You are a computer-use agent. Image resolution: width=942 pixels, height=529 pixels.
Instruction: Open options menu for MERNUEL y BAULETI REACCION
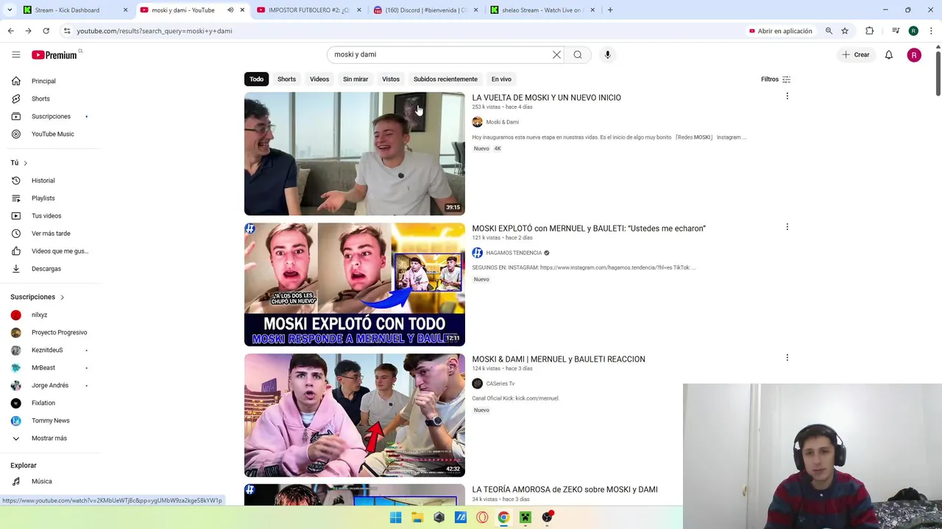[787, 358]
